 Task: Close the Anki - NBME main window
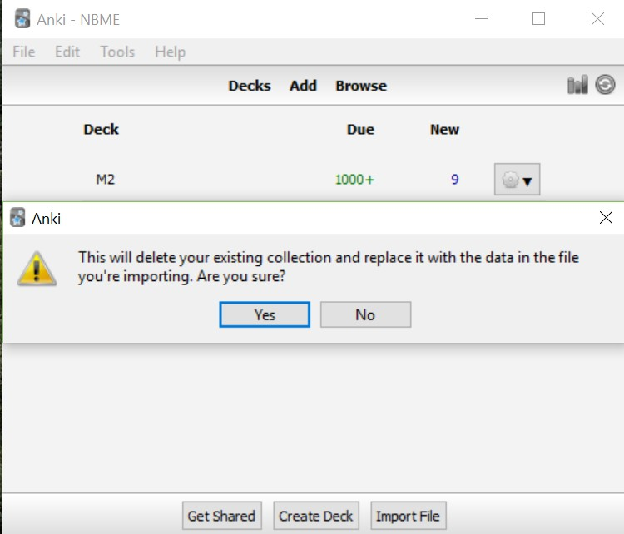pyautogui.click(x=597, y=18)
